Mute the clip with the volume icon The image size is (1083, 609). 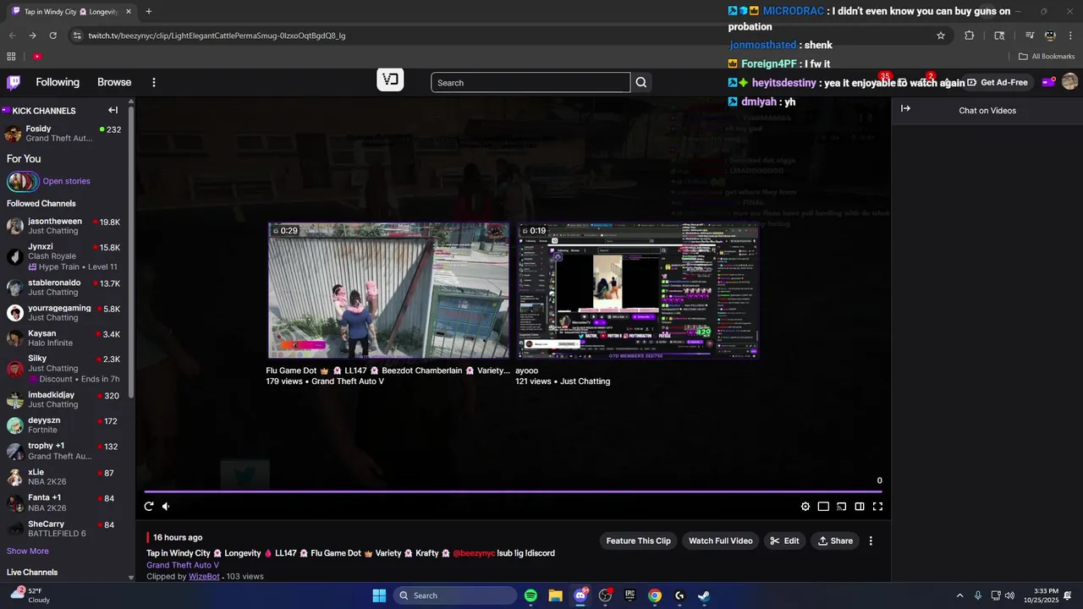point(166,507)
